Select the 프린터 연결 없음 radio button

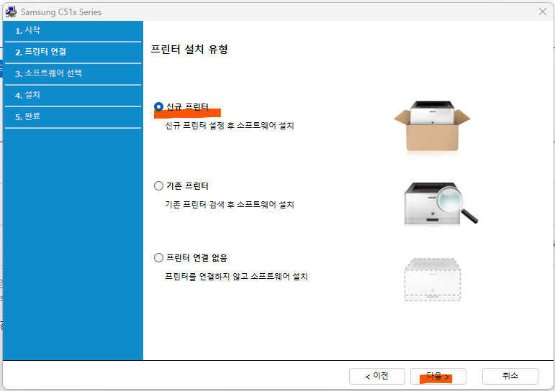(x=158, y=258)
